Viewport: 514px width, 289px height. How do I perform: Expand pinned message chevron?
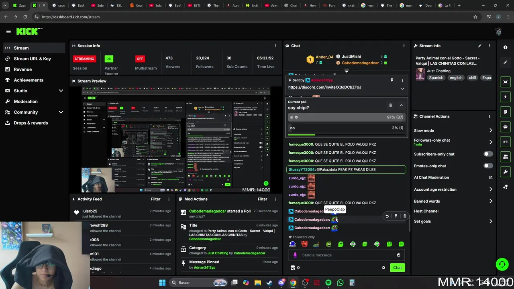tap(402, 89)
